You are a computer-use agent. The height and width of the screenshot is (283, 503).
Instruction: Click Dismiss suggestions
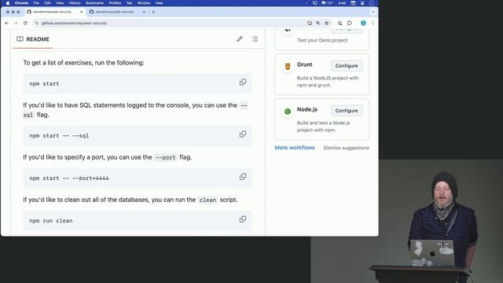coord(346,148)
